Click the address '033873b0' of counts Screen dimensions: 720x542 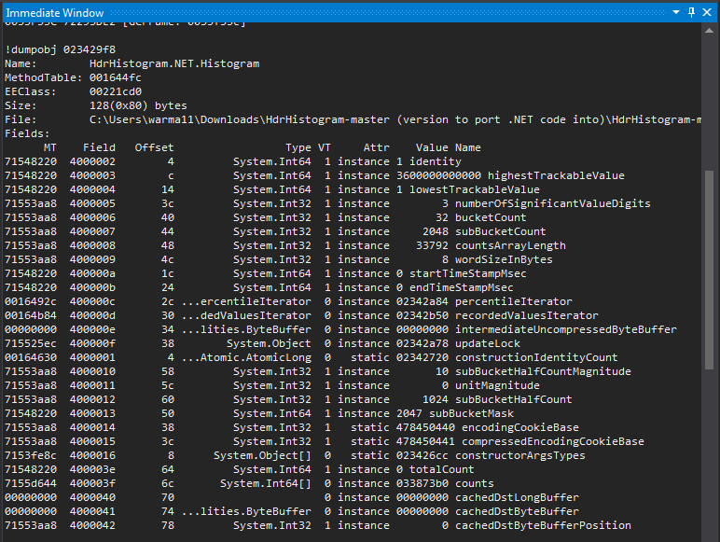tap(422, 484)
